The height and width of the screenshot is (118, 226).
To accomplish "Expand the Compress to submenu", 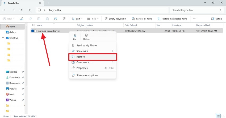I will point(113,62).
